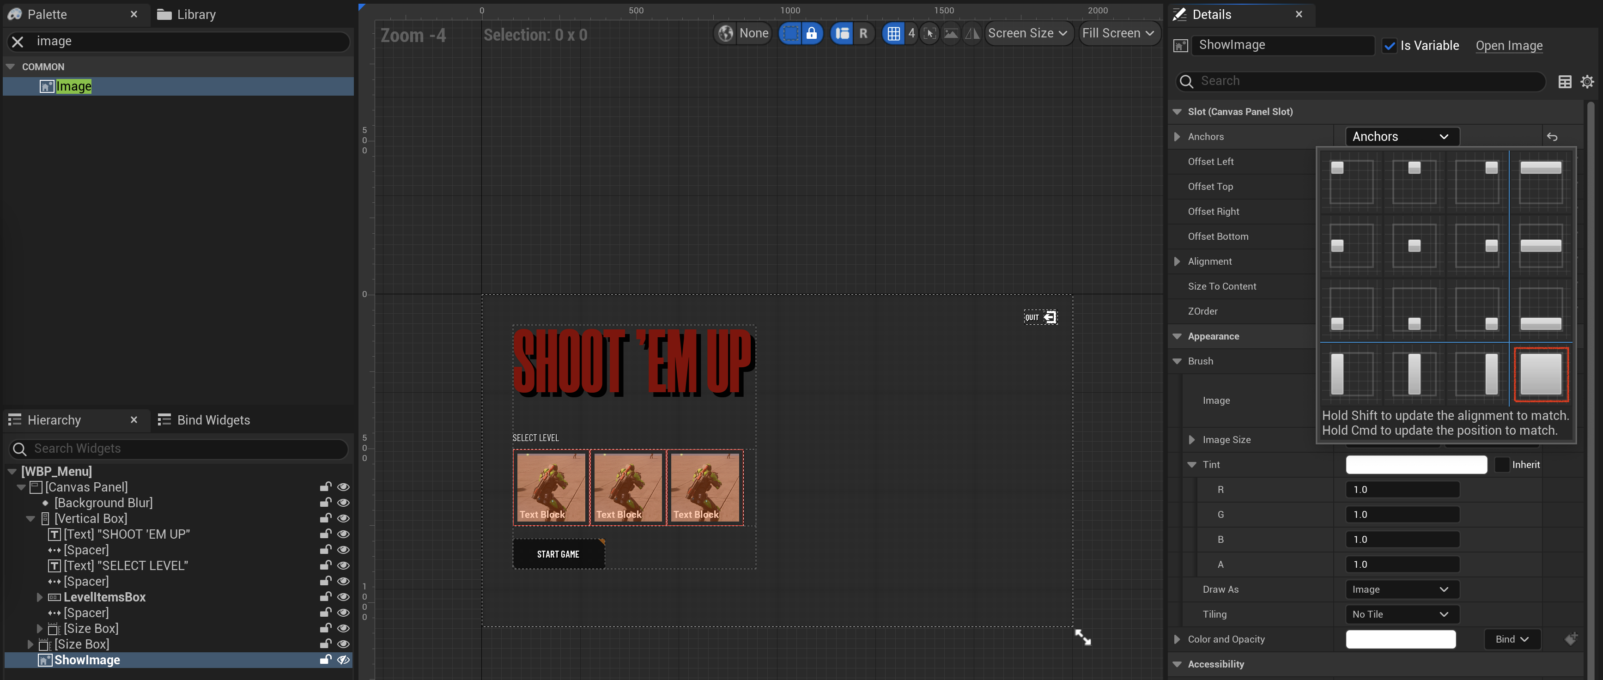Open the Tint color swatch
This screenshot has height=680, width=1603.
coord(1416,465)
